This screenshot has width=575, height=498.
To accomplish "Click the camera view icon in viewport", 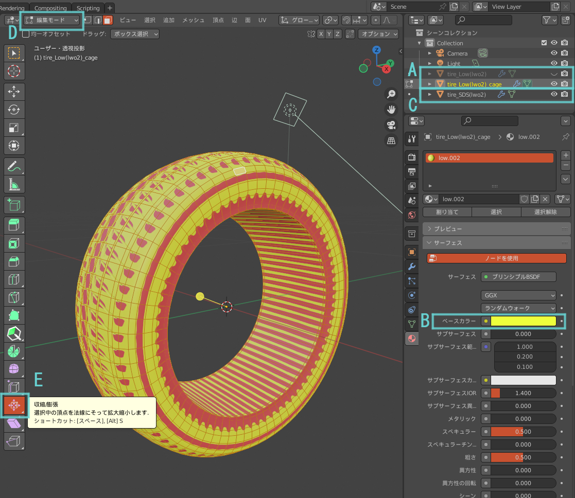I will coord(391,126).
